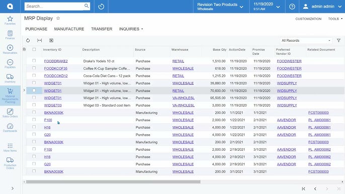The height and width of the screenshot is (194, 345).
Task: Add MRP Display to favorites with the star
Action: pyautogui.click(x=58, y=18)
